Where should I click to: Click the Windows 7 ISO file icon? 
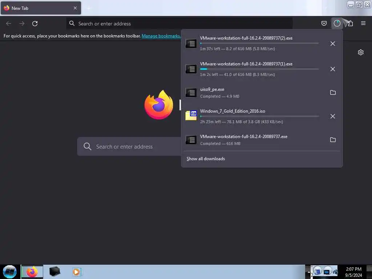(191, 116)
